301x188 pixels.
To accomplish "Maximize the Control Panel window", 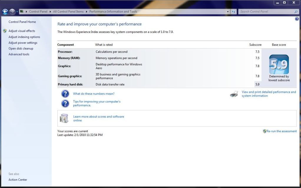I will click(x=285, y=3).
